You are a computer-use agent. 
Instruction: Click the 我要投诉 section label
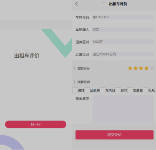point(83,82)
